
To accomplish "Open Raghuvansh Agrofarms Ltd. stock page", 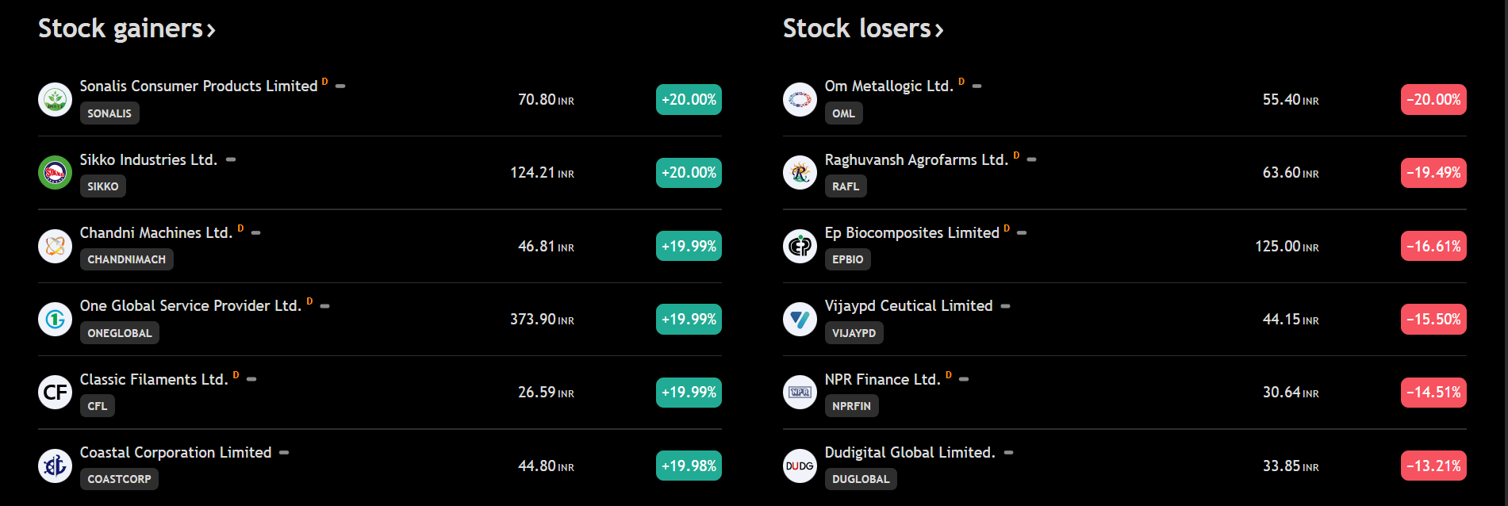I will (915, 159).
